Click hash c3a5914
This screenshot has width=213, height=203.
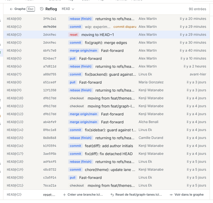pos(50,177)
